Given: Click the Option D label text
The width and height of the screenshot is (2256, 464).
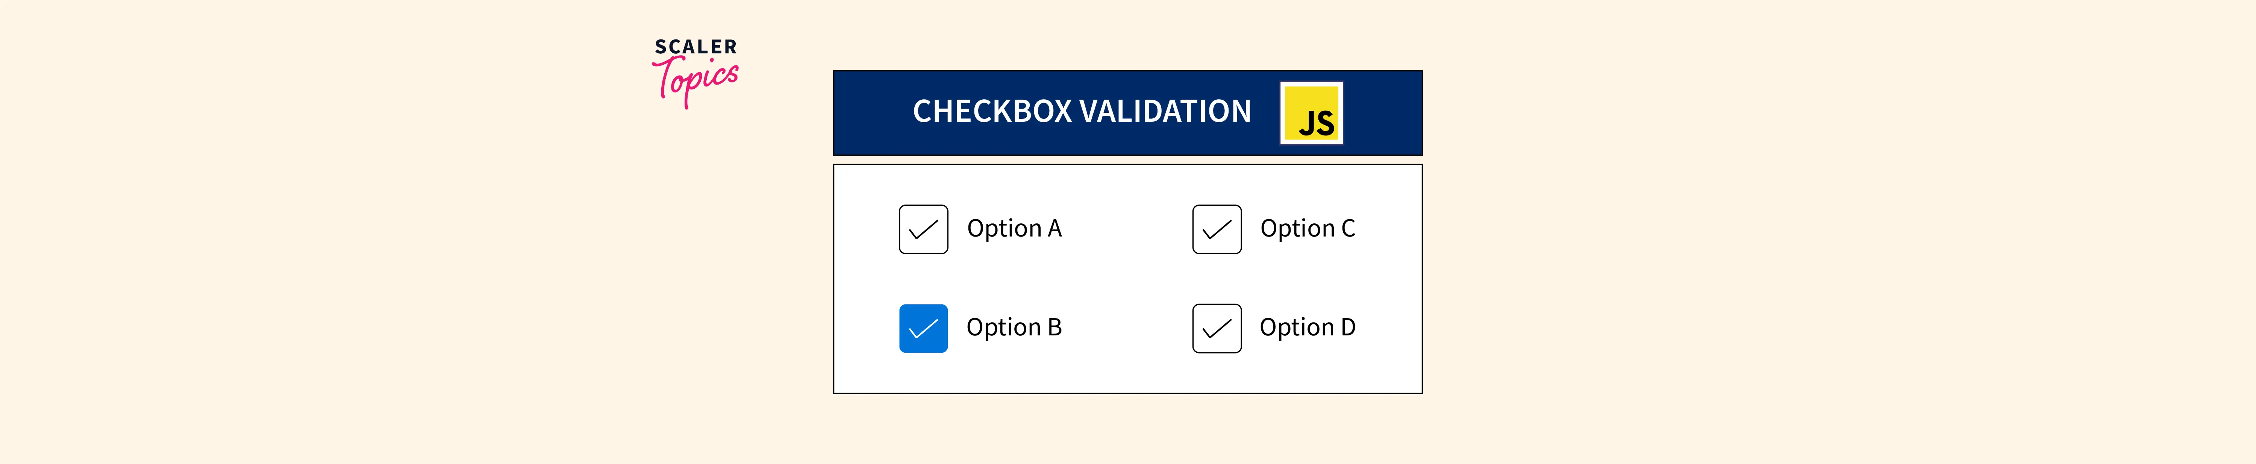Looking at the screenshot, I should 1307,328.
